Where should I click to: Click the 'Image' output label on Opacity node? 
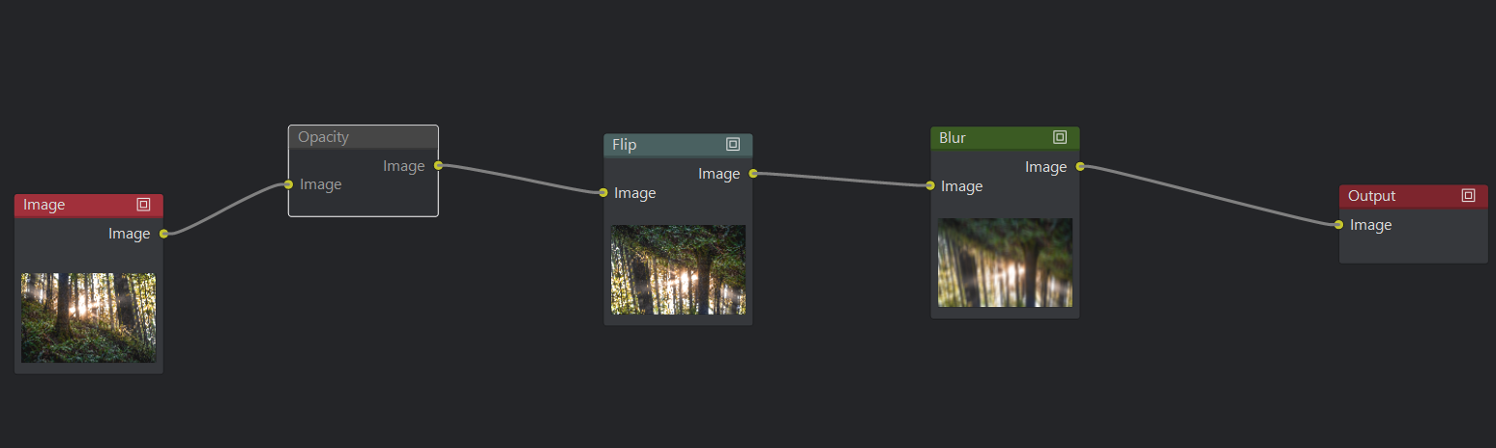click(x=404, y=166)
